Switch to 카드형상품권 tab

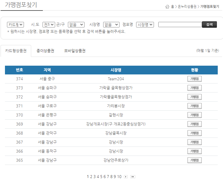16,51
